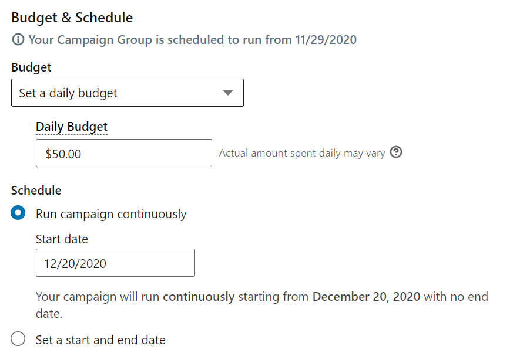Click the Budget section label
Screen dimensions: 530x360
point(31,67)
